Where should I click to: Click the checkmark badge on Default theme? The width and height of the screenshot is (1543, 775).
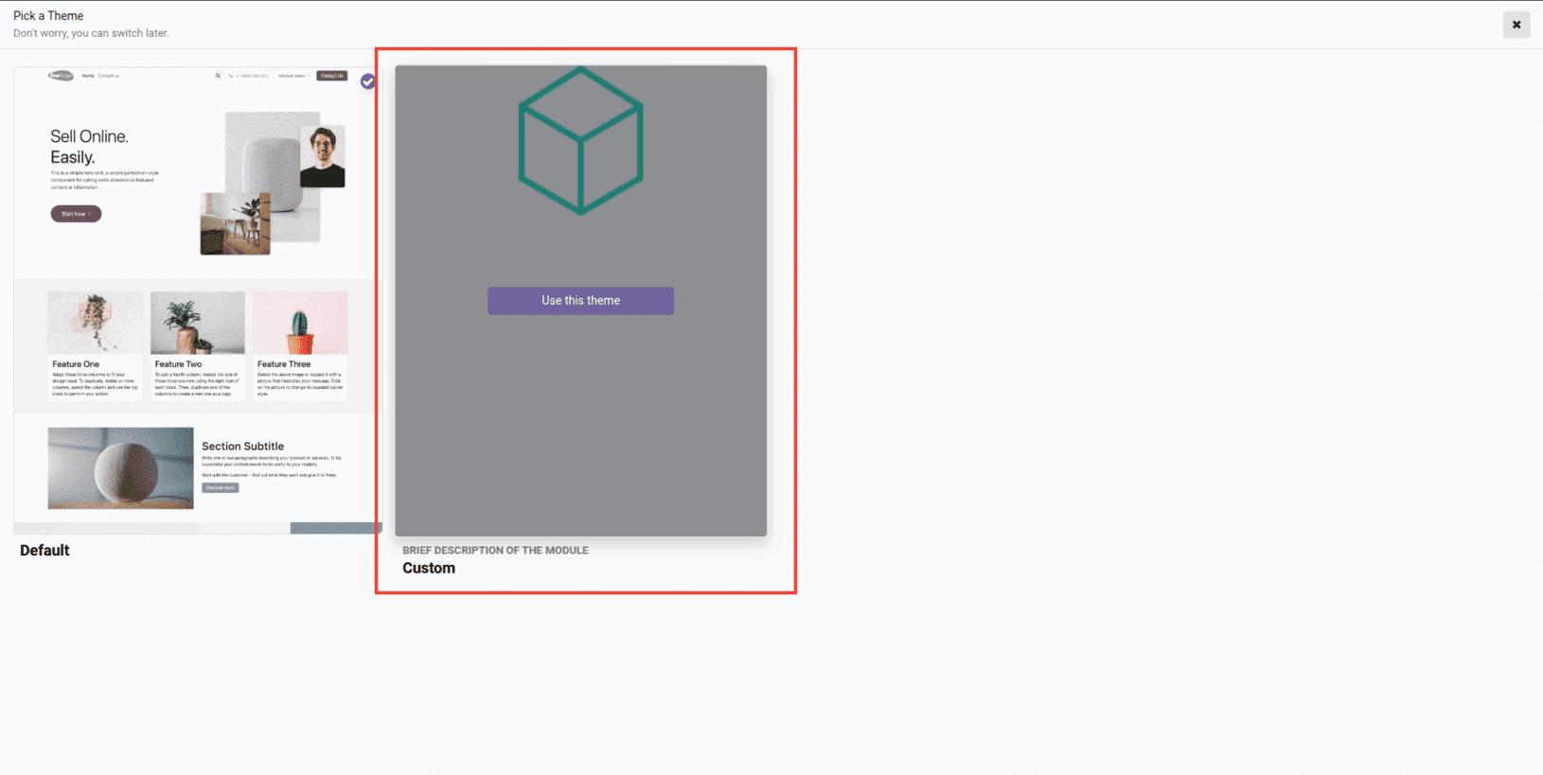tap(368, 81)
